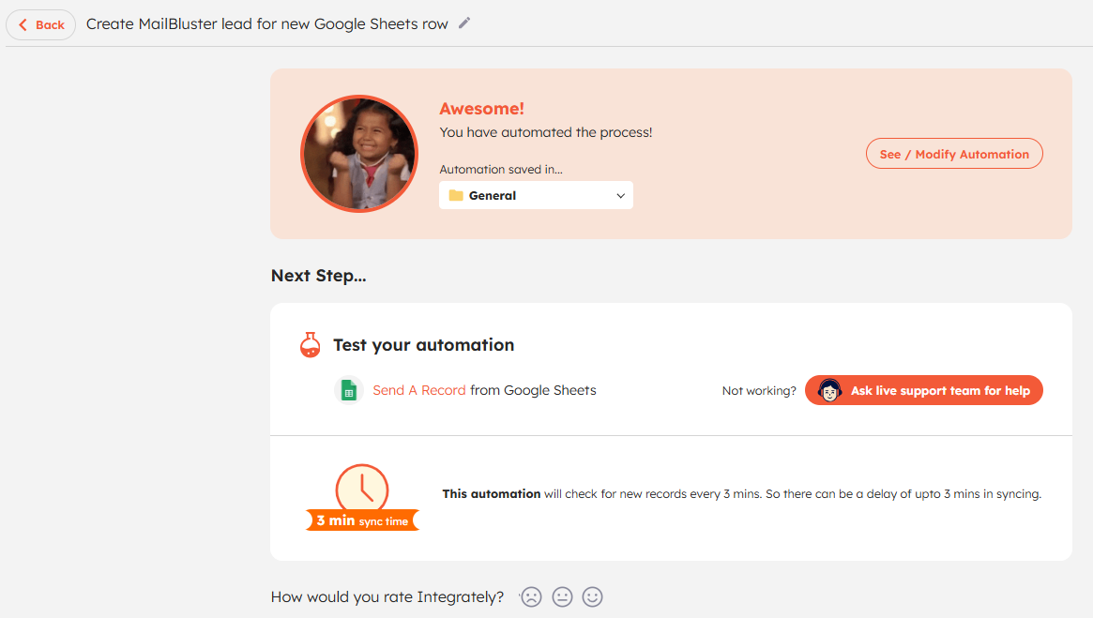This screenshot has width=1093, height=618.
Task: Select the neutral face rating
Action: click(x=562, y=596)
